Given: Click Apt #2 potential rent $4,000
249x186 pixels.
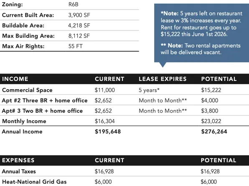Looking at the screenshot, I should point(210,101).
